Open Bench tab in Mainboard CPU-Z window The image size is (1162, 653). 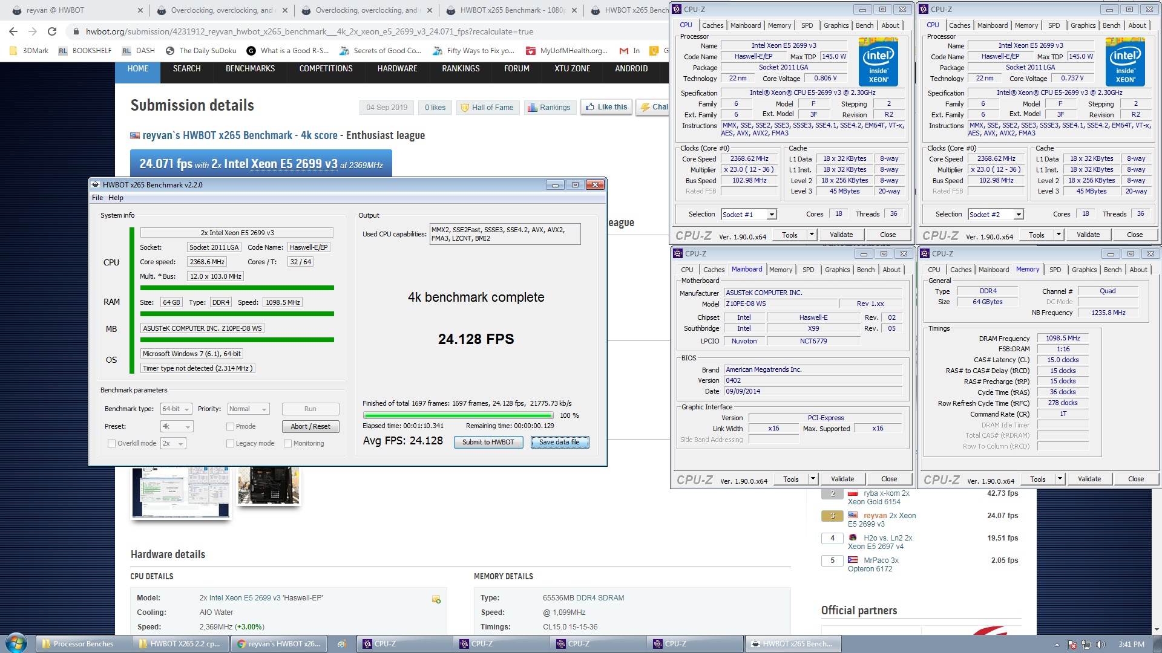point(865,270)
